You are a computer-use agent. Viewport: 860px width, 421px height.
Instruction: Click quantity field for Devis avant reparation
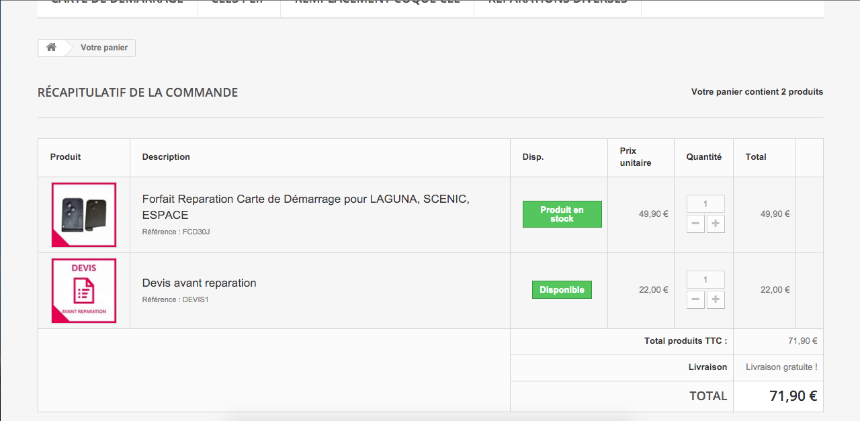click(705, 280)
